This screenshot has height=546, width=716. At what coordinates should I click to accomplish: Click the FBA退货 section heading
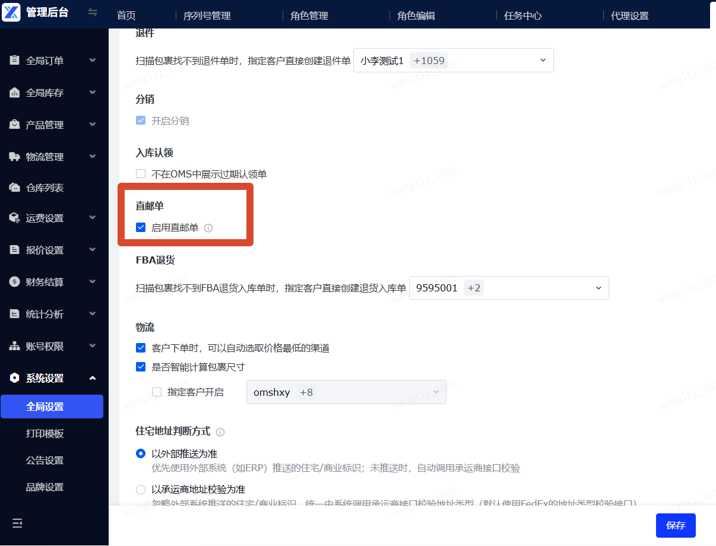coord(155,260)
